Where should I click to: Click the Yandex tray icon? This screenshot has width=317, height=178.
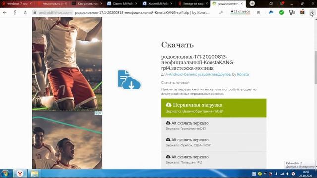293,174
